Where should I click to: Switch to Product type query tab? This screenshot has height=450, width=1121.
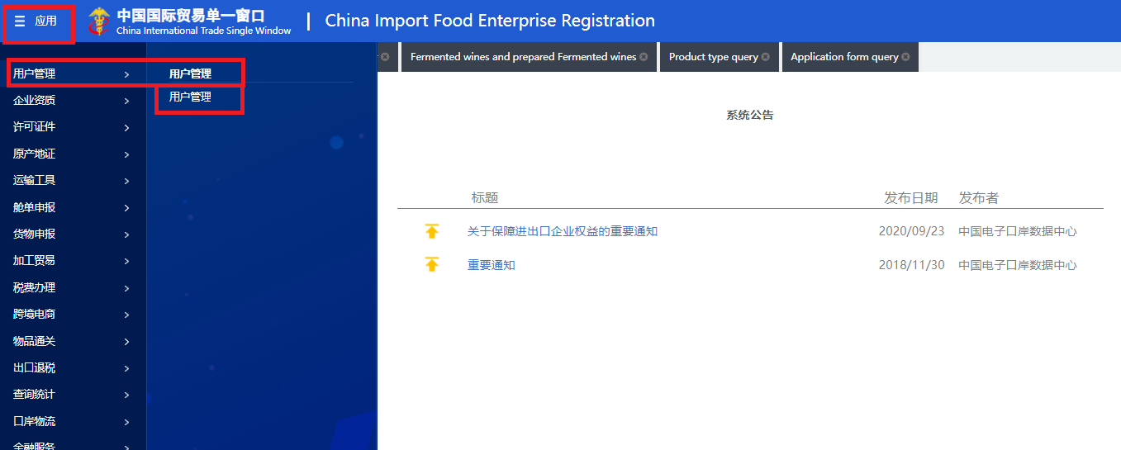(x=713, y=57)
